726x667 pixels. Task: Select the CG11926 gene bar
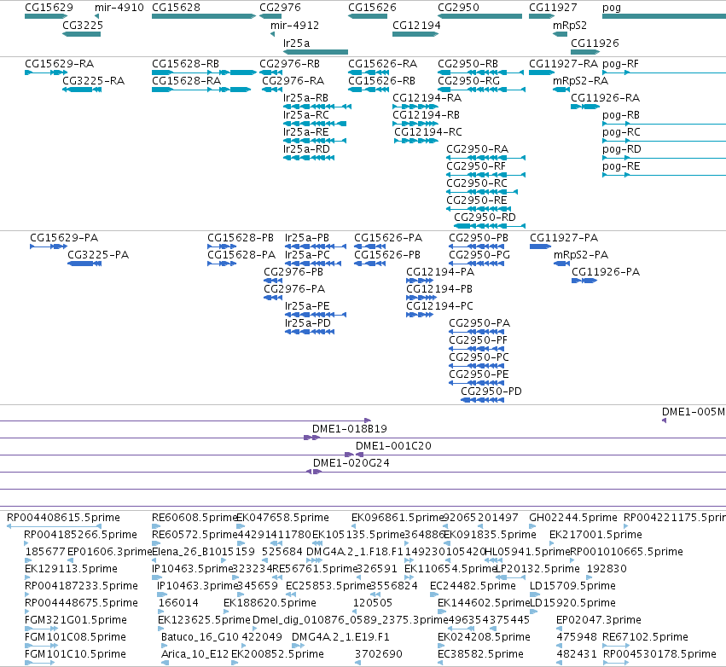point(585,52)
